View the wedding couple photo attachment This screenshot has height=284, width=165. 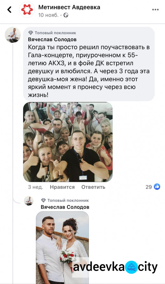tap(62, 248)
